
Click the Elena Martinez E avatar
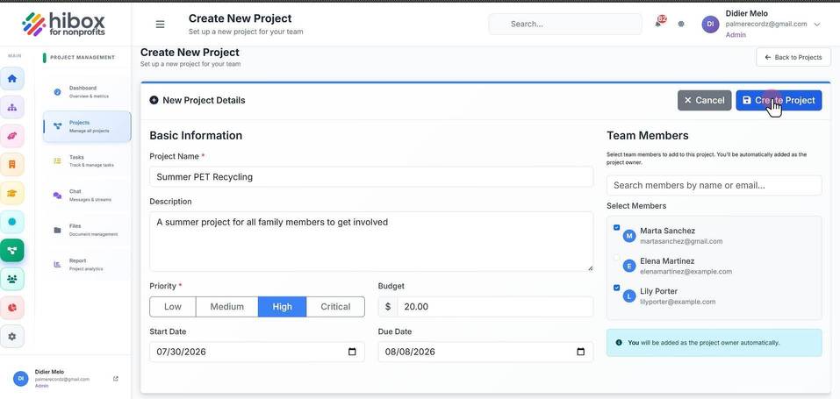pyautogui.click(x=629, y=266)
